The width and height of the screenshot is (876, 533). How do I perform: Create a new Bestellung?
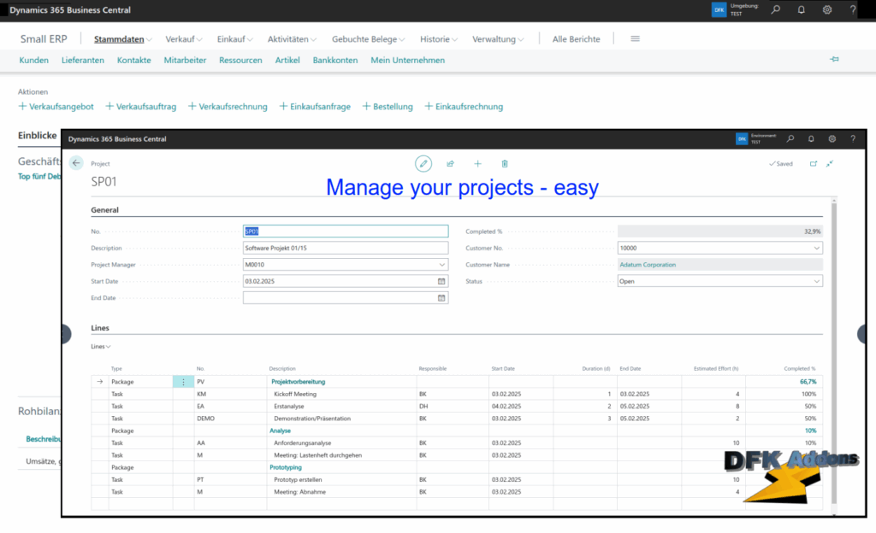coord(388,106)
